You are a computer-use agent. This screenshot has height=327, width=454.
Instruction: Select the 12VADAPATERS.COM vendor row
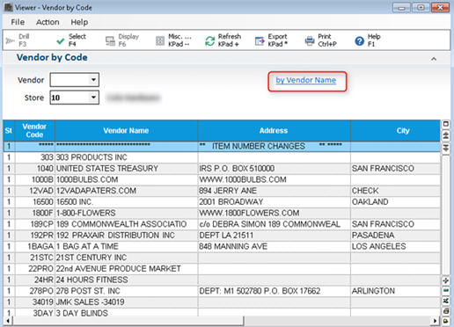coord(222,191)
